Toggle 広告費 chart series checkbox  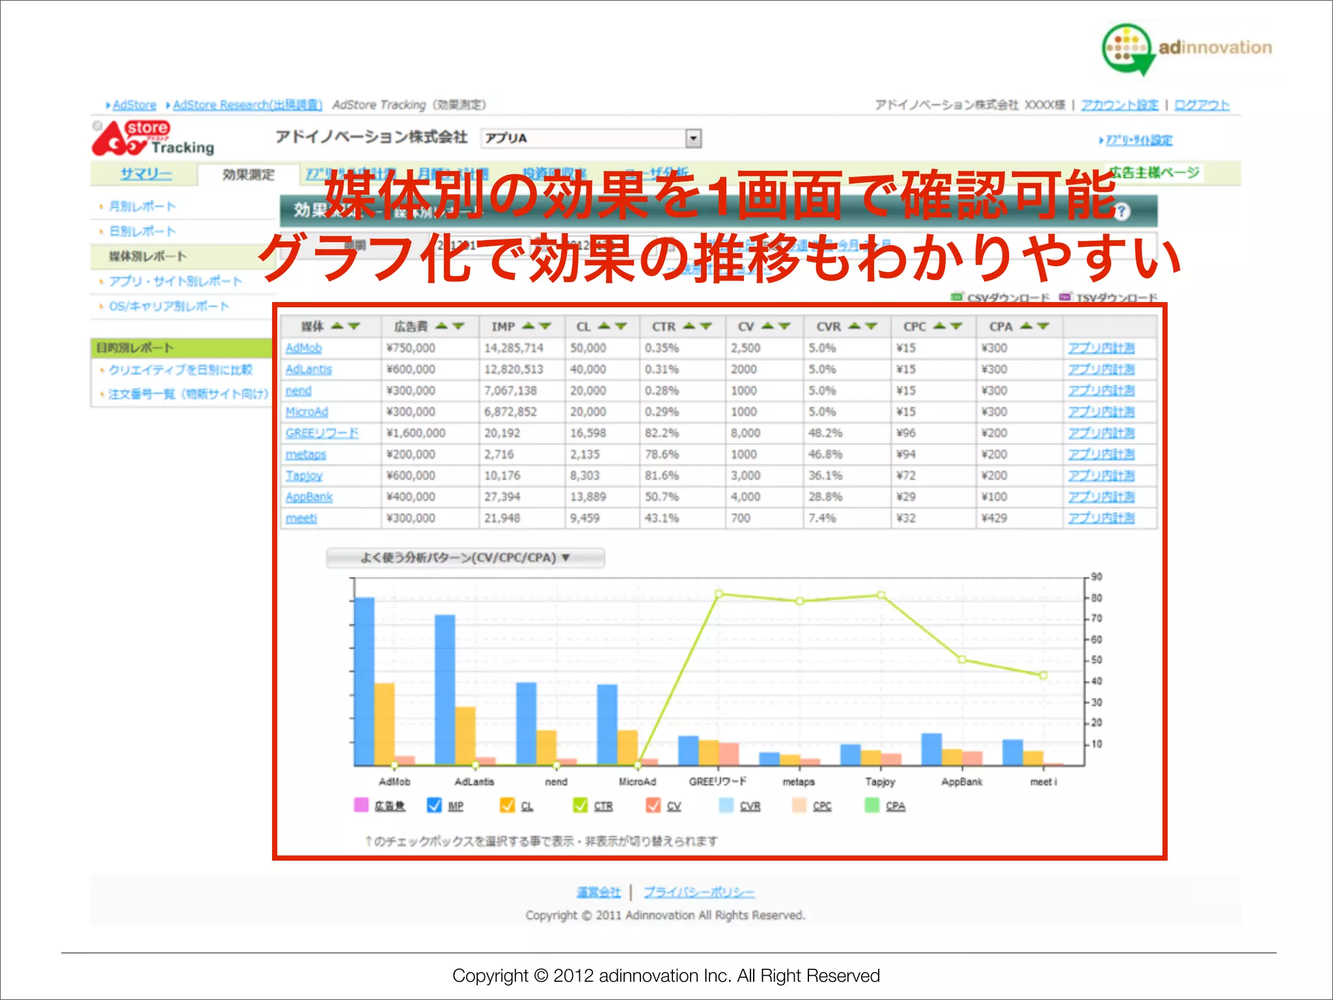click(361, 805)
